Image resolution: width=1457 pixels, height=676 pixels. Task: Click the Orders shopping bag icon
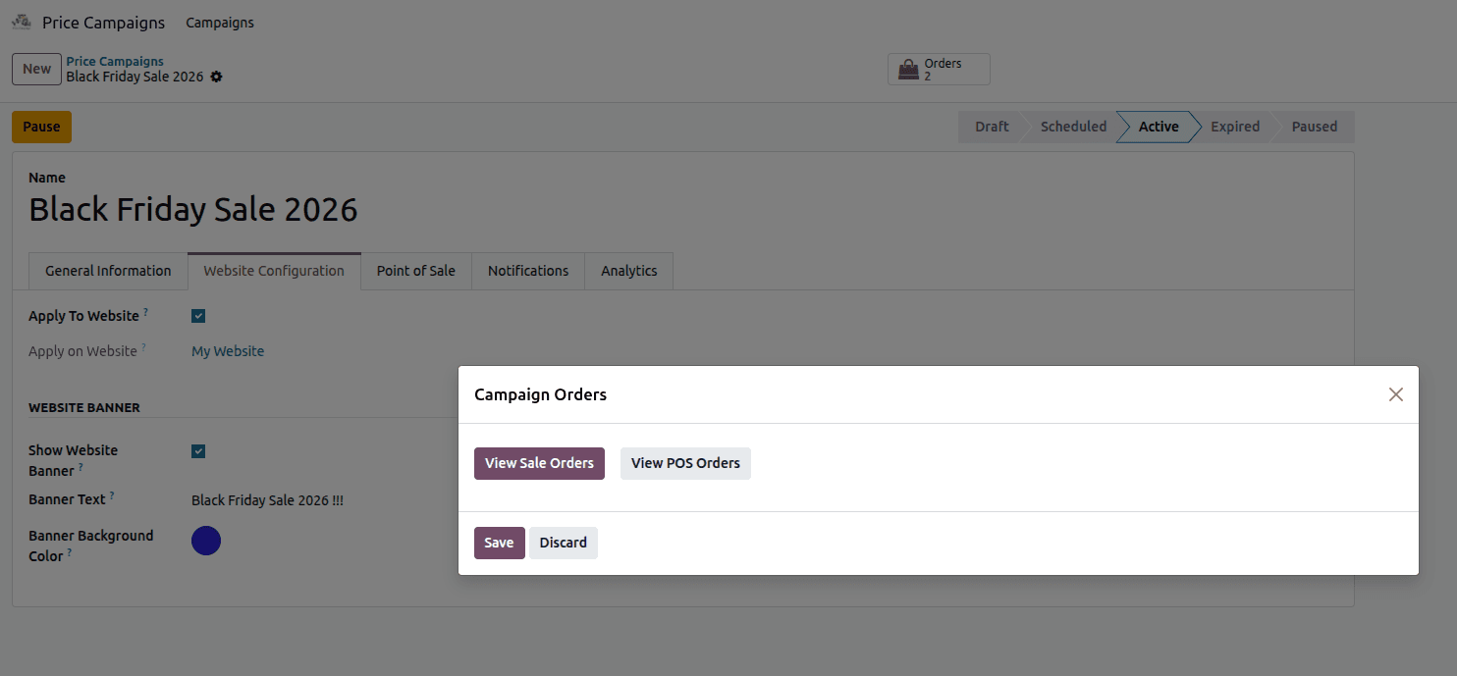point(909,70)
